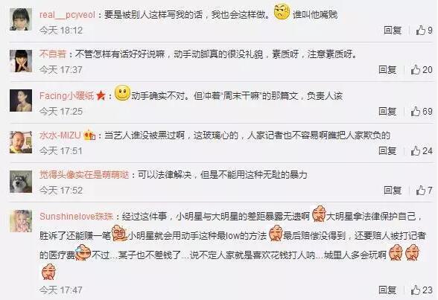
Task: Like the Sunshinelove珠珠 comment
Action: [422, 290]
